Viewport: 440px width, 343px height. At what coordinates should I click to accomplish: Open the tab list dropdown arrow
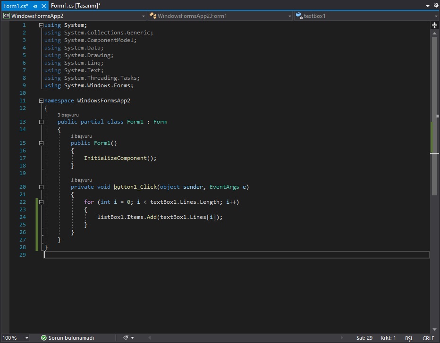(428, 6)
